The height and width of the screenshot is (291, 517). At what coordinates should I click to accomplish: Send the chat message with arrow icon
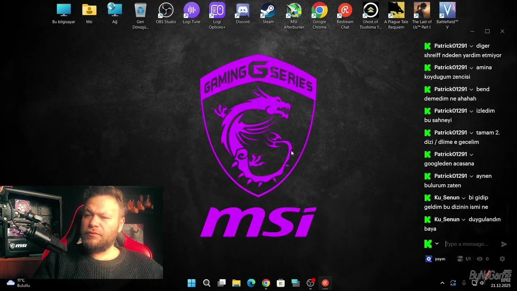tap(504, 244)
